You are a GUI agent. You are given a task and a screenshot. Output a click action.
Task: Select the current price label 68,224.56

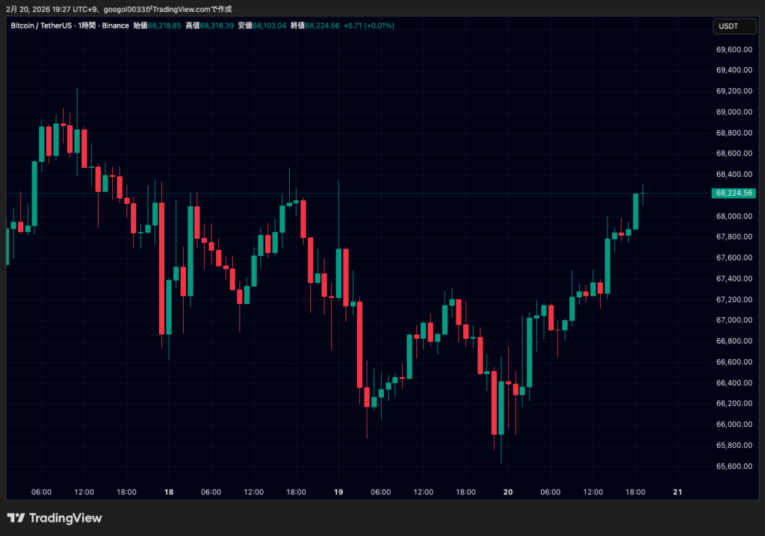coord(733,193)
